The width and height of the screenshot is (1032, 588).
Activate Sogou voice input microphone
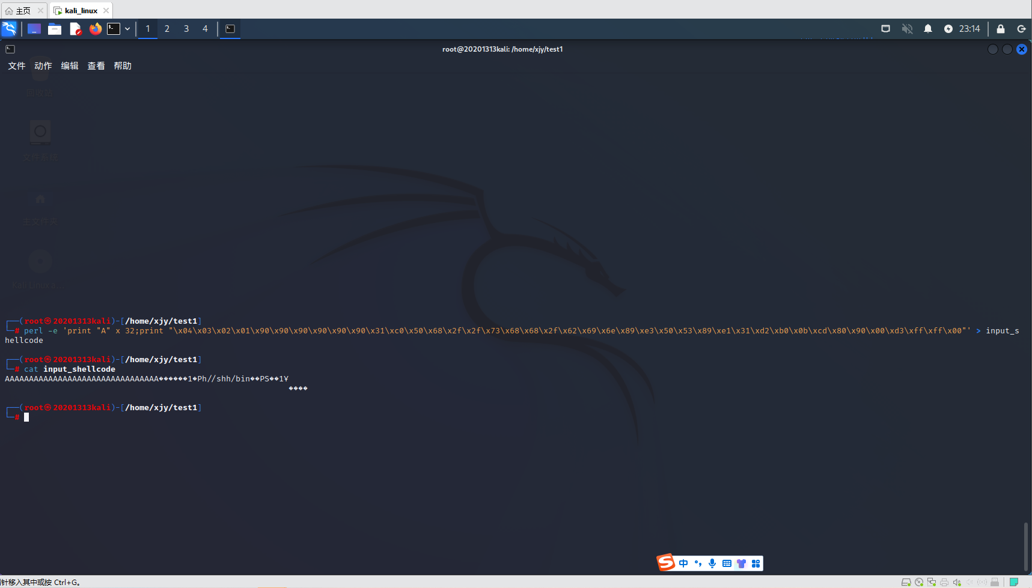pos(712,563)
